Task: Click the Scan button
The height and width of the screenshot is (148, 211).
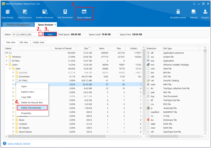Action: (50, 34)
